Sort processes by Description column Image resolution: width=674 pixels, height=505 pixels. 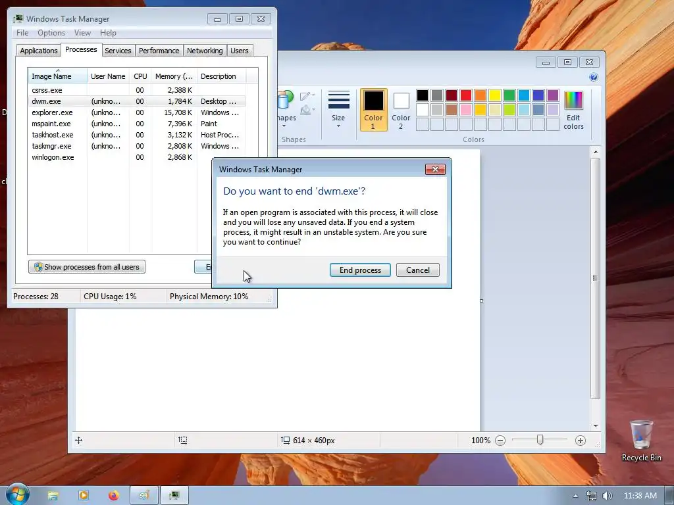221,76
